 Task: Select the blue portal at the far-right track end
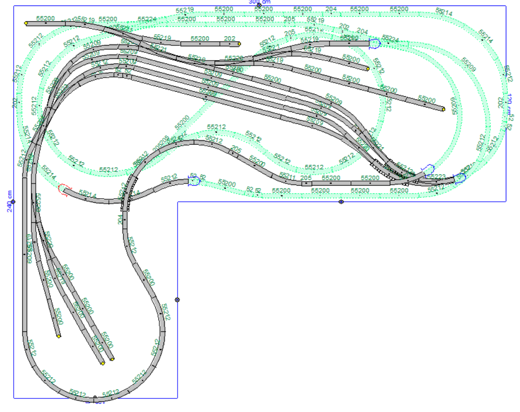(460, 178)
